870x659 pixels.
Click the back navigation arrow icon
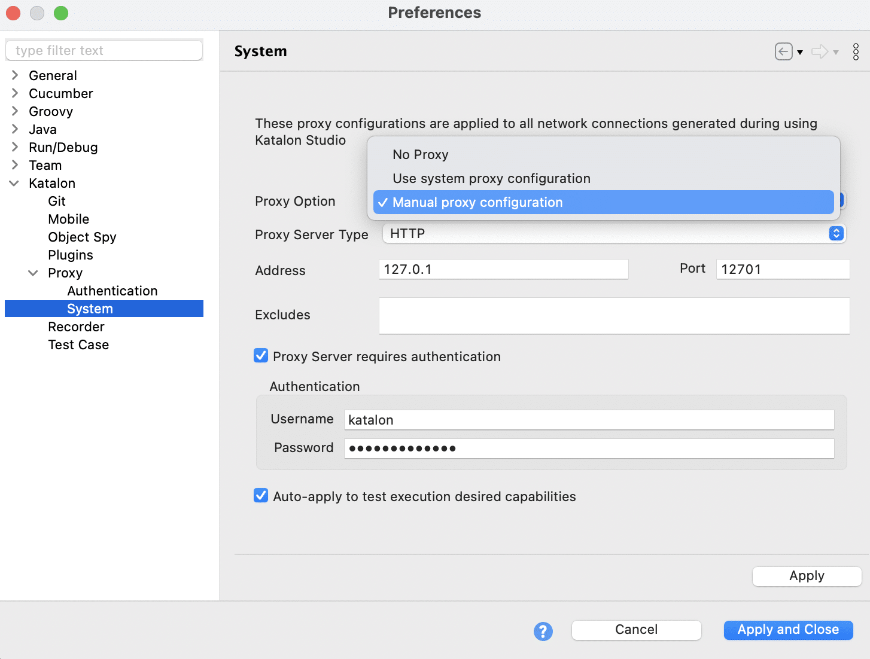click(783, 52)
